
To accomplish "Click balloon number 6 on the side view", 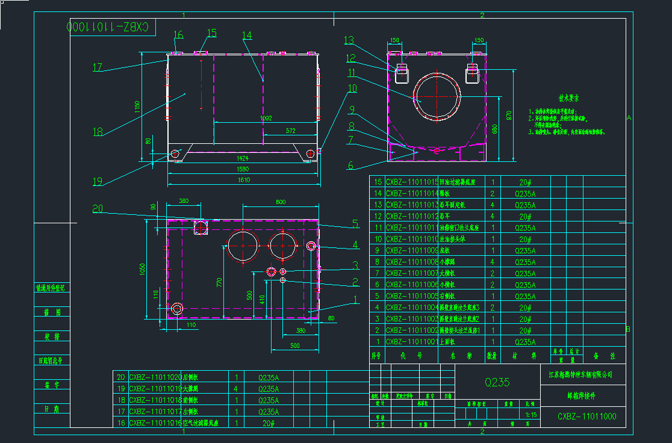I will tap(350, 166).
